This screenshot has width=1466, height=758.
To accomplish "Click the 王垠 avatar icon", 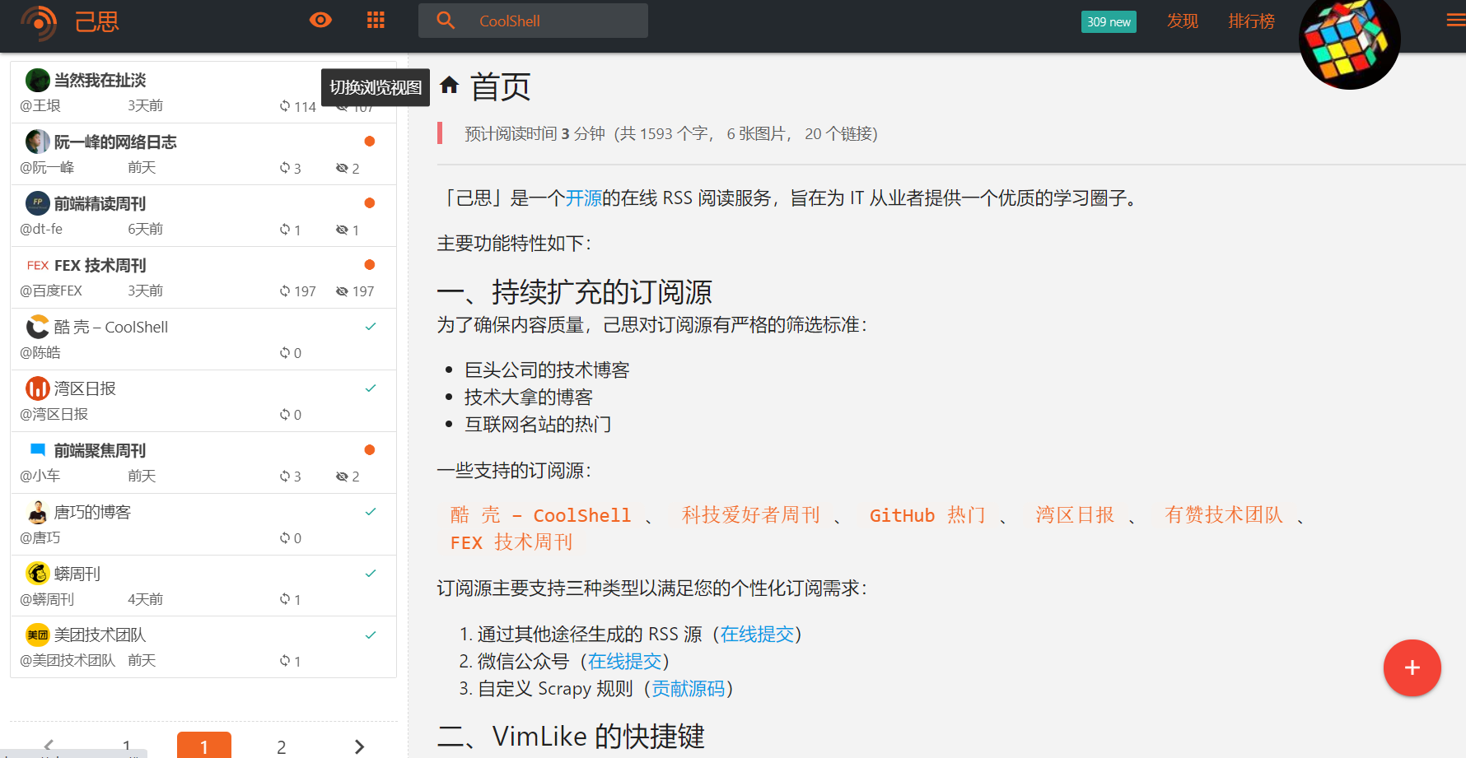I will click(37, 80).
